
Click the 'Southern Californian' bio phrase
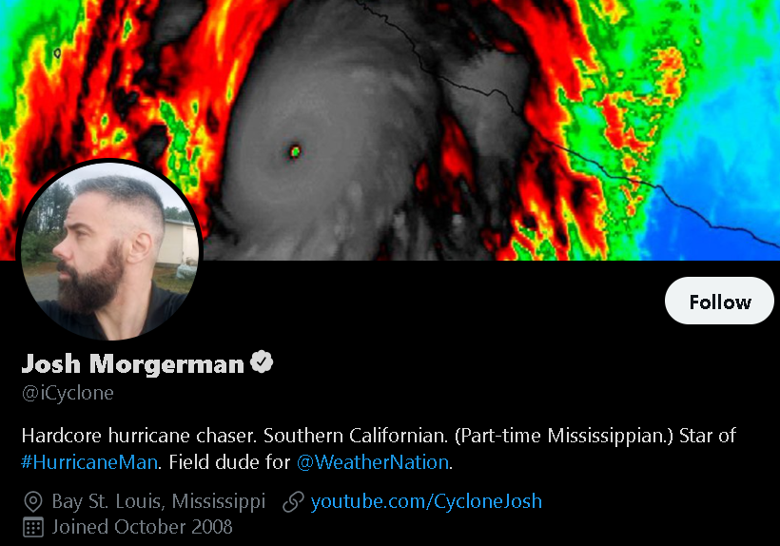[356, 436]
